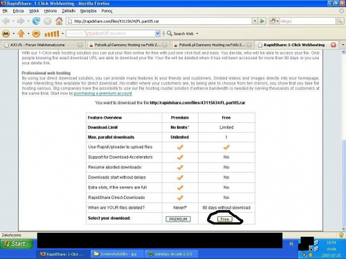346x259 pixels.
Task: Click the round M icon in the toolbar
Action: tap(6, 34)
